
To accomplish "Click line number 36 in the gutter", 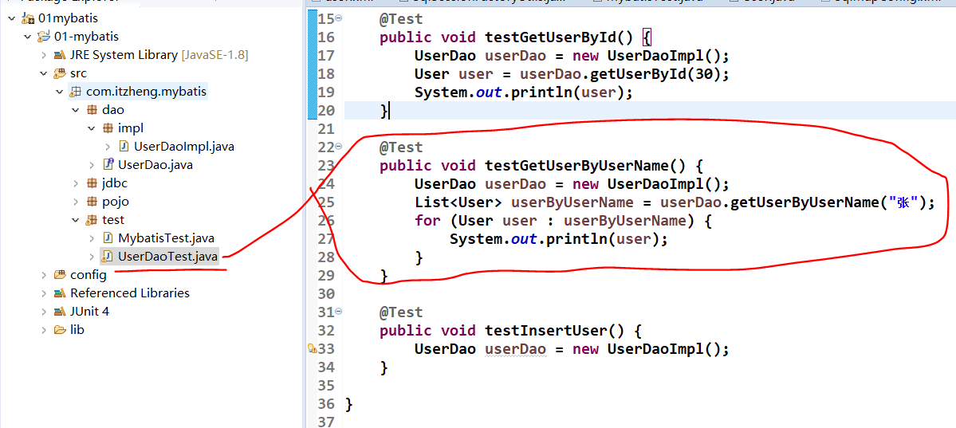I will (x=325, y=404).
